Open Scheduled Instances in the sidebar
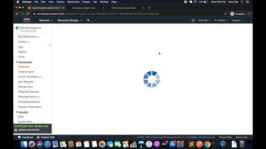Screen dimensions: 266x149 click(x=29, y=102)
